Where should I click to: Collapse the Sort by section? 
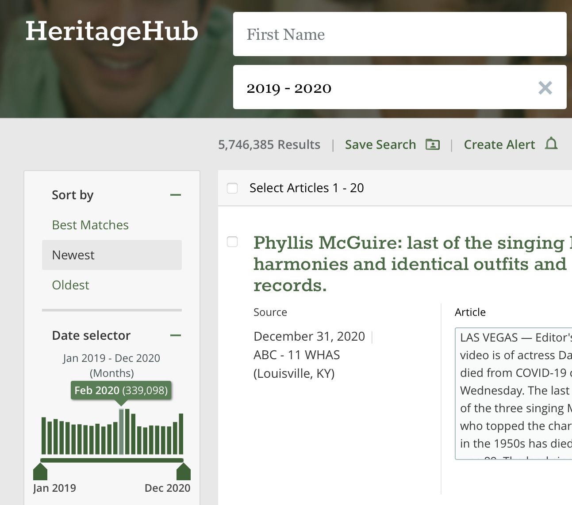click(176, 195)
